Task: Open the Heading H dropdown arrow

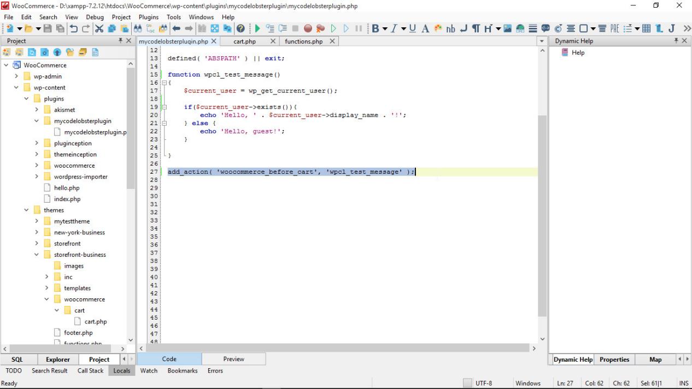Action: (x=498, y=28)
